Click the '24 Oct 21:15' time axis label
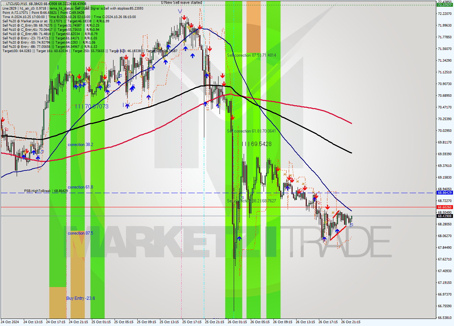Viewport: 454px width, 326px height. [x=78, y=322]
